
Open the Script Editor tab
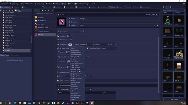69,7
